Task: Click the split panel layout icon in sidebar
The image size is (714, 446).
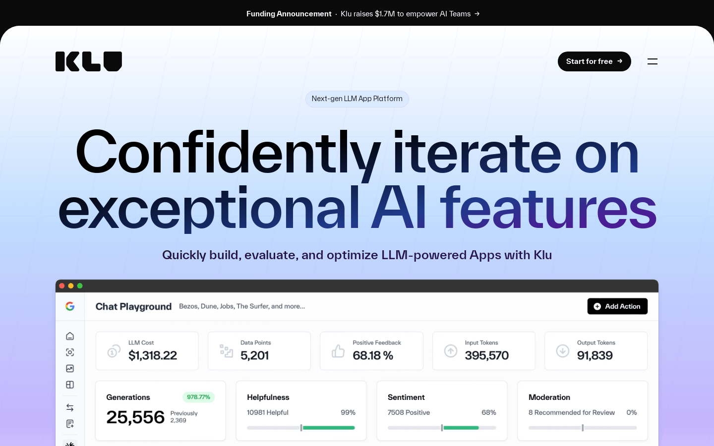Action: click(70, 385)
